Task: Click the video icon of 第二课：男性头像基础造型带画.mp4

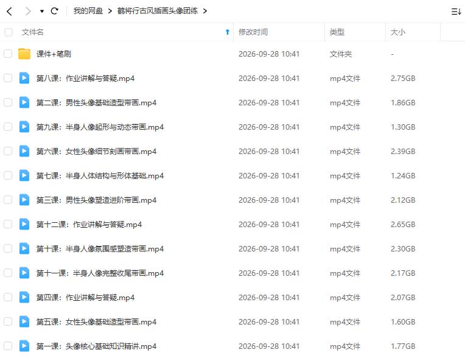Action: click(x=24, y=102)
